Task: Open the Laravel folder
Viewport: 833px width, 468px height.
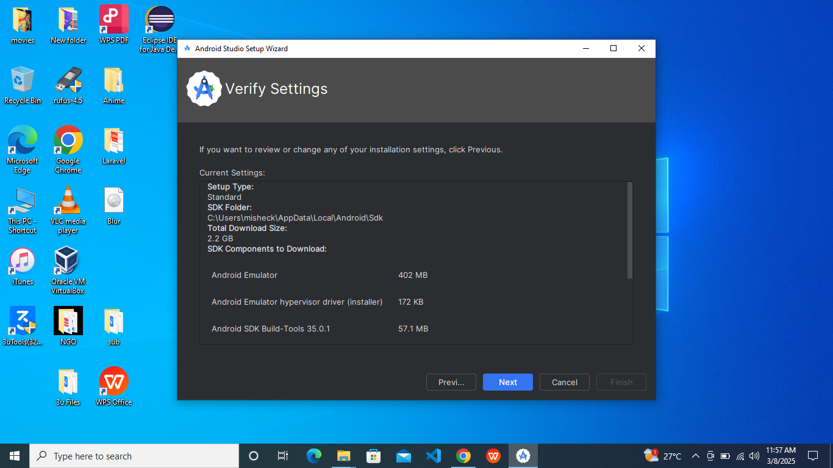Action: point(114,146)
